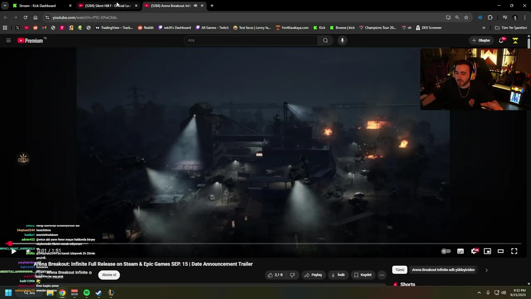Focus the YouTube search field Ara

(x=251, y=40)
